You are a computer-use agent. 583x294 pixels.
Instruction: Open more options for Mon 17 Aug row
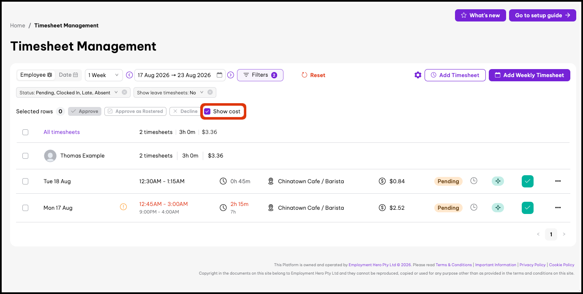click(558, 208)
